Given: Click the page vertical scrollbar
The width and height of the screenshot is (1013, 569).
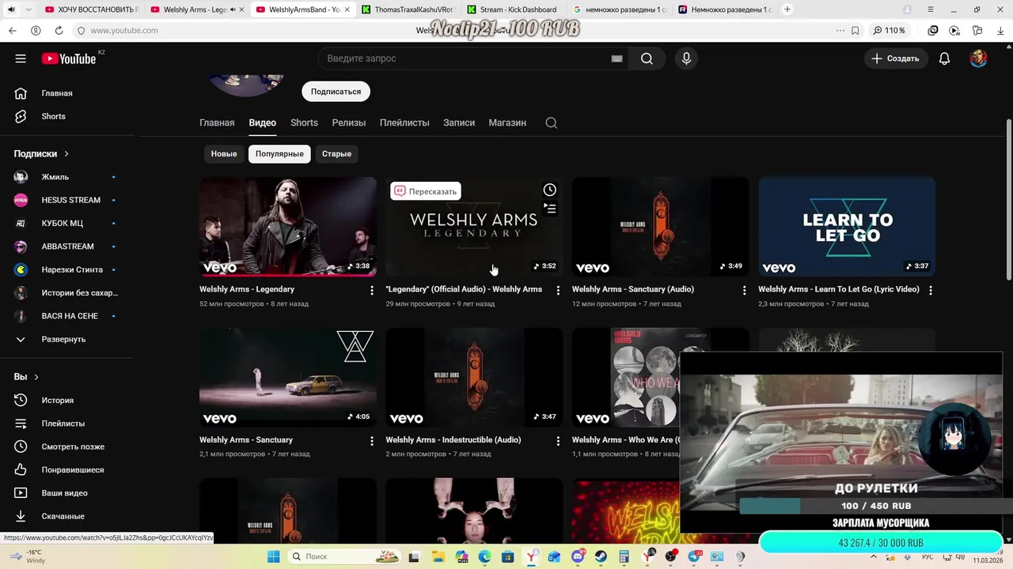Looking at the screenshot, I should (1008, 199).
